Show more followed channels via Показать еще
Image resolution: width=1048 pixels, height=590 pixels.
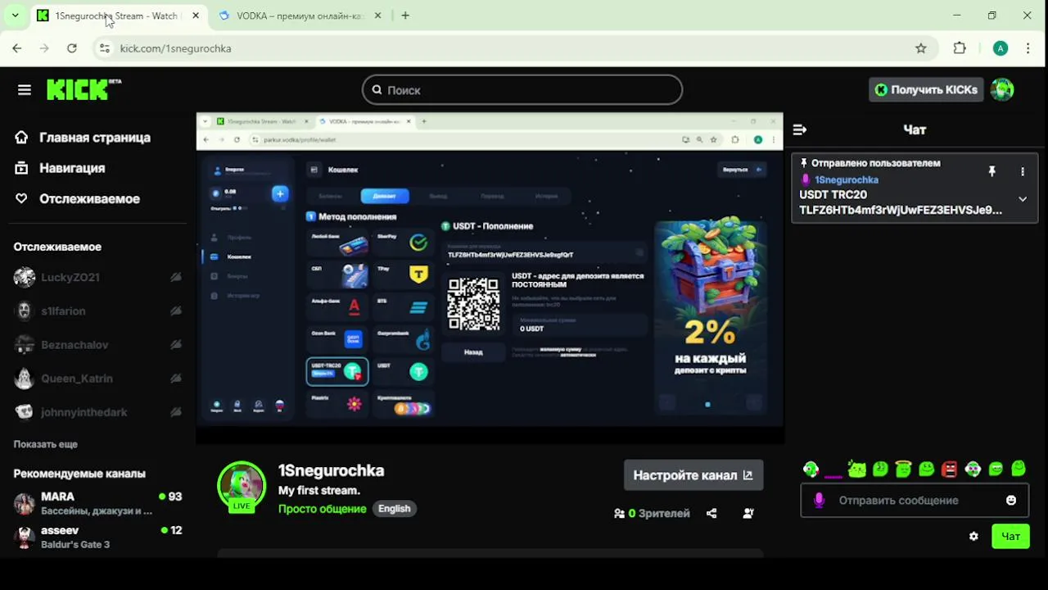(46, 444)
